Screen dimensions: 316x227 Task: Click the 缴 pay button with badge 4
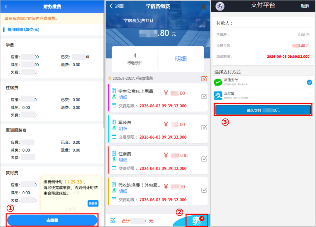(197, 220)
